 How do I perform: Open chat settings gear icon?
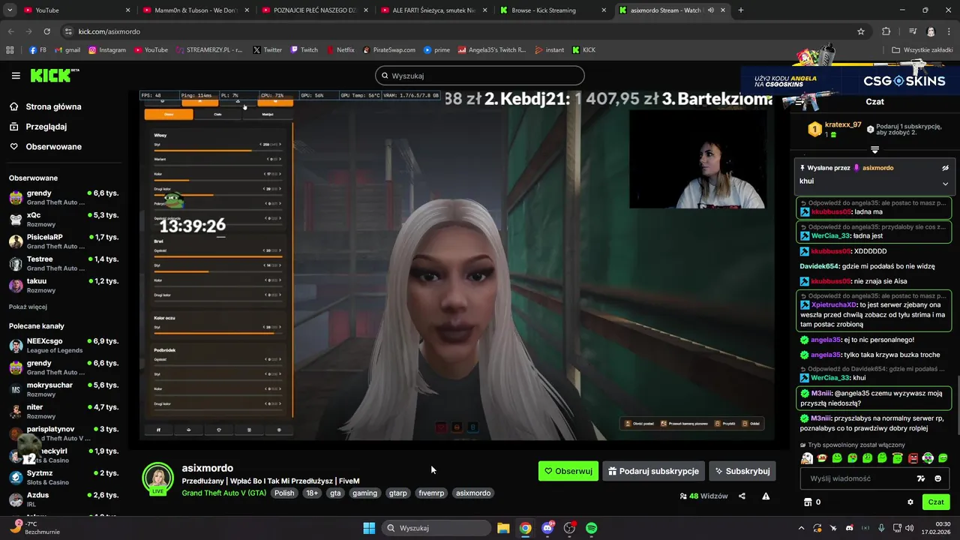tap(910, 502)
